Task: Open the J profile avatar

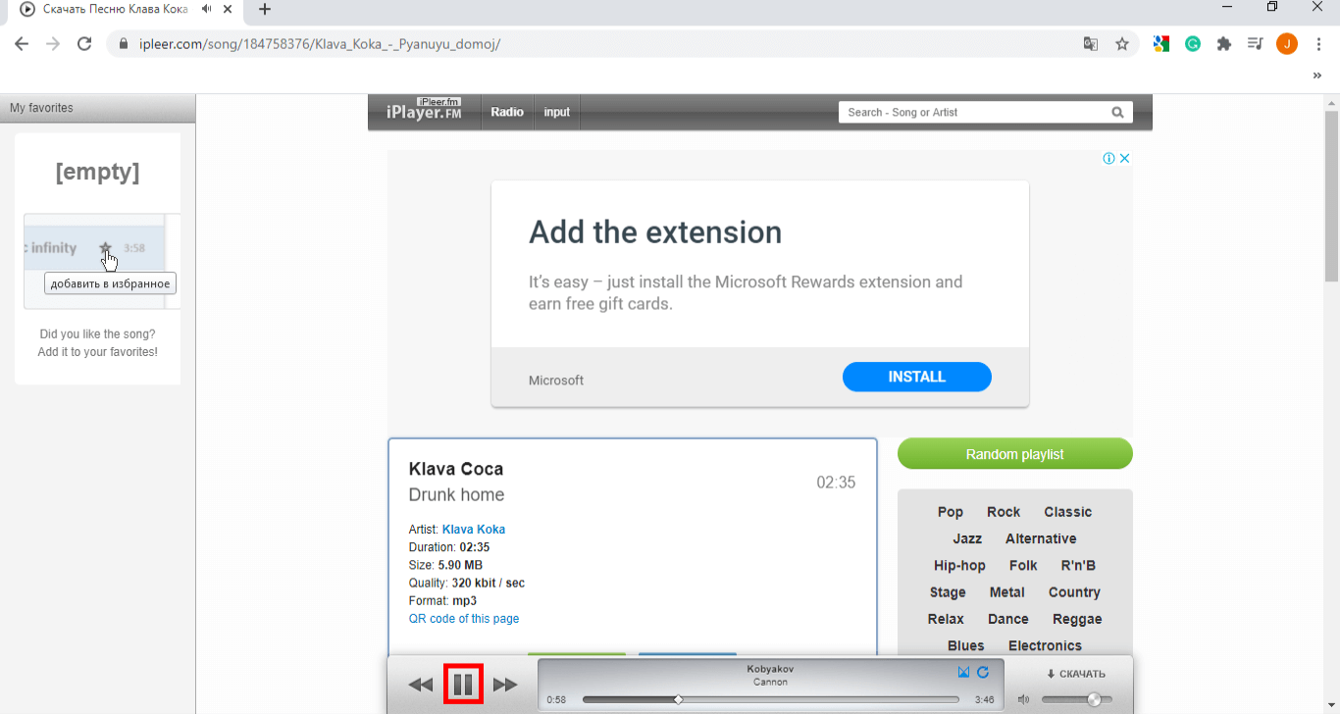Action: (1287, 44)
